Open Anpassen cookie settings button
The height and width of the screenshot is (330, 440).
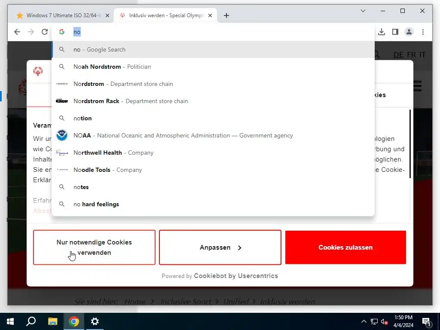pos(220,247)
